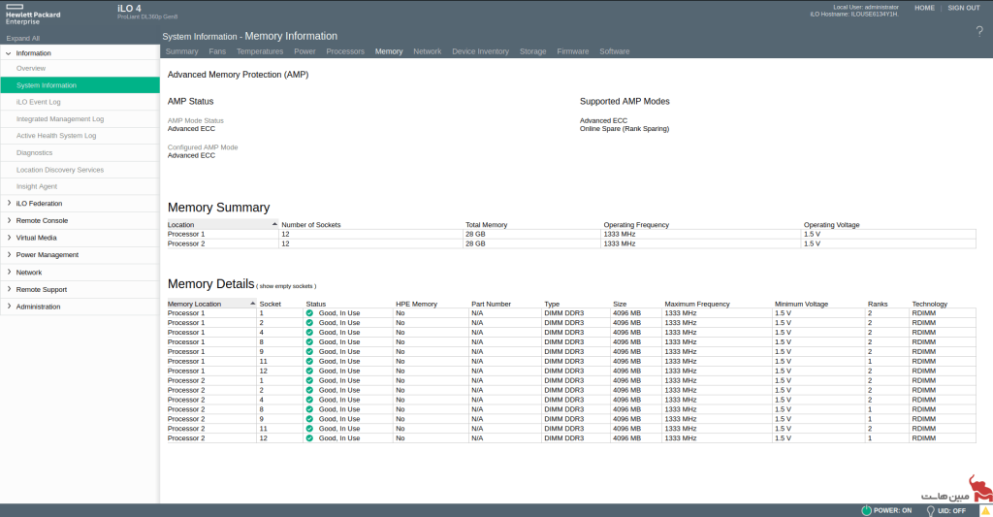Click the Minimum Voltage column header
The height and width of the screenshot is (517, 993).
pos(801,304)
